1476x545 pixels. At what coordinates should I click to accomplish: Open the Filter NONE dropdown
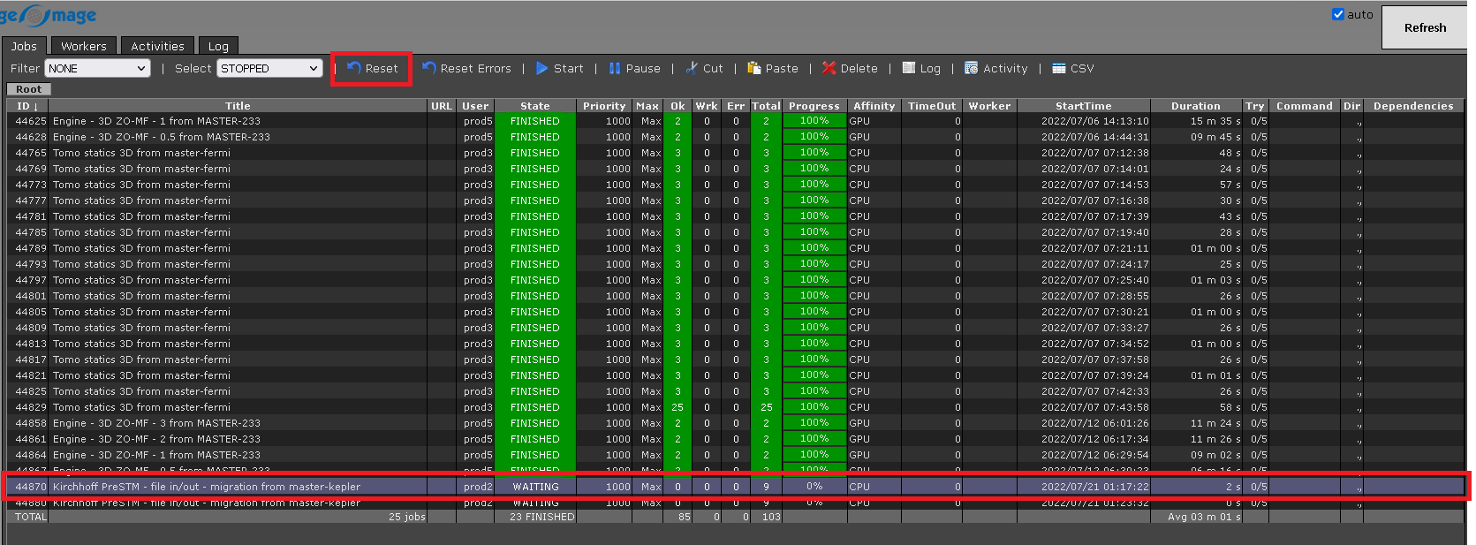(97, 68)
